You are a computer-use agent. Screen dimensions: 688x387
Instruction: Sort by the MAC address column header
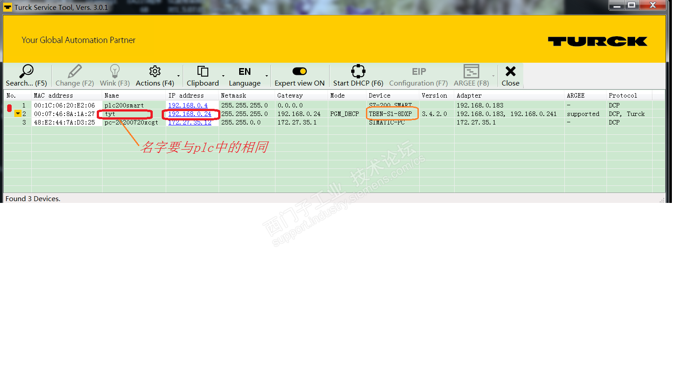tap(67, 95)
